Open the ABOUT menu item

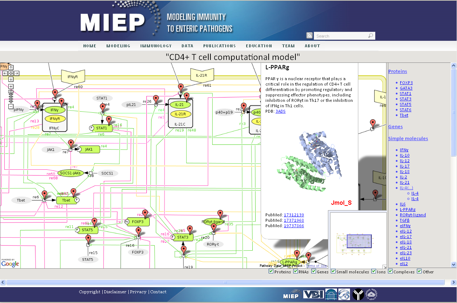coord(312,46)
